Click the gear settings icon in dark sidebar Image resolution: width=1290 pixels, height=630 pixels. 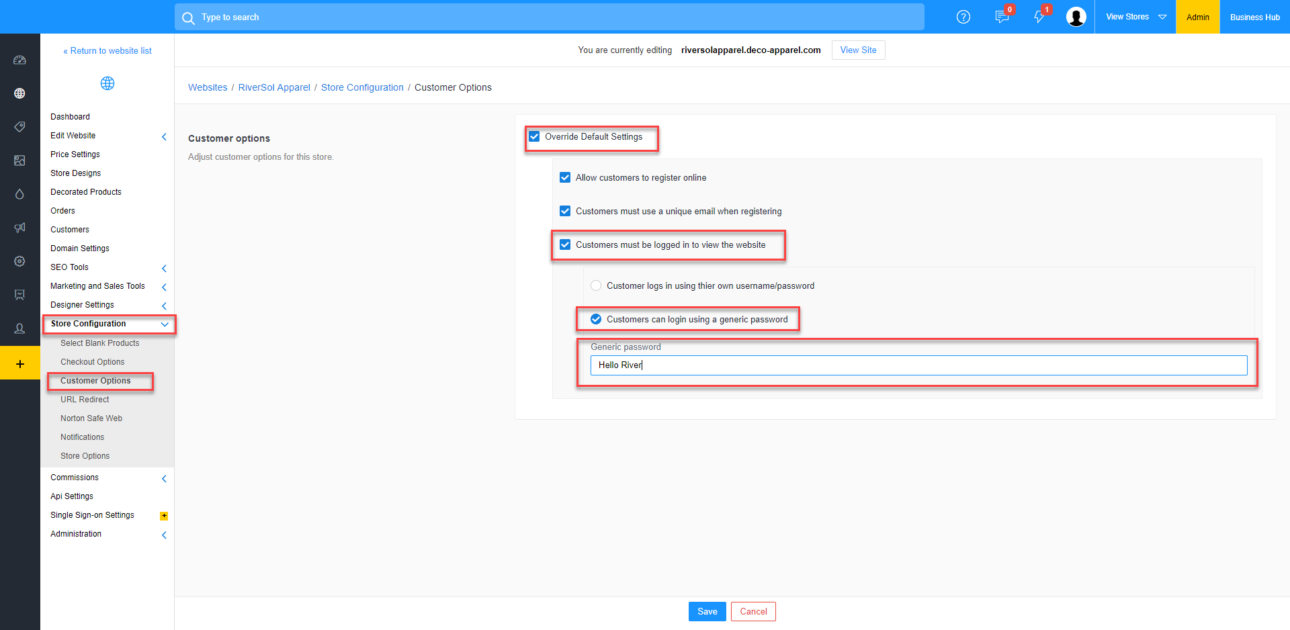pyautogui.click(x=19, y=261)
